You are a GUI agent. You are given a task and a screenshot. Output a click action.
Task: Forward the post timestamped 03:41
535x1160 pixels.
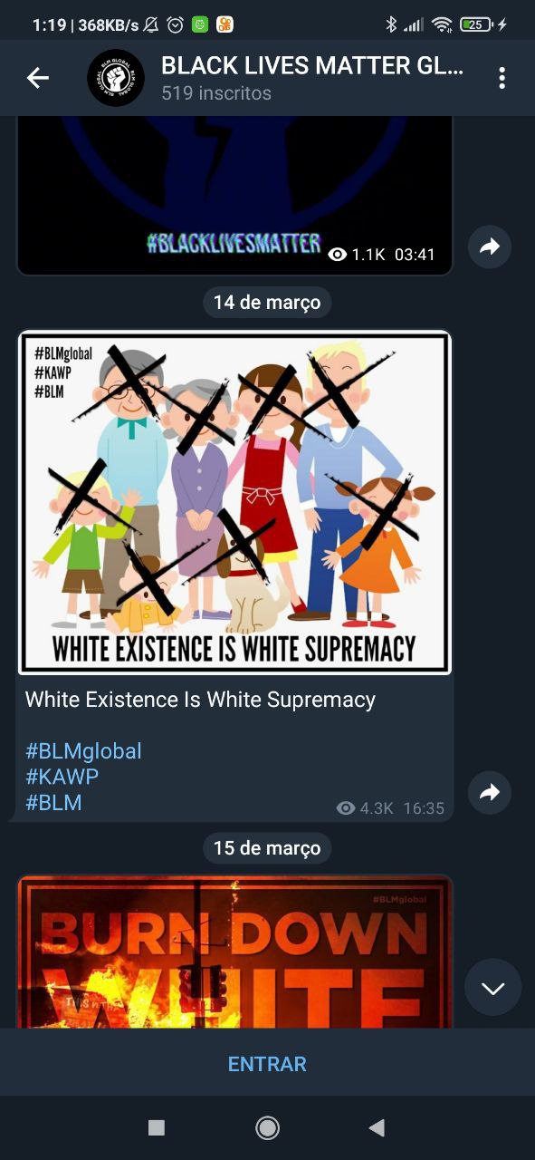(490, 246)
